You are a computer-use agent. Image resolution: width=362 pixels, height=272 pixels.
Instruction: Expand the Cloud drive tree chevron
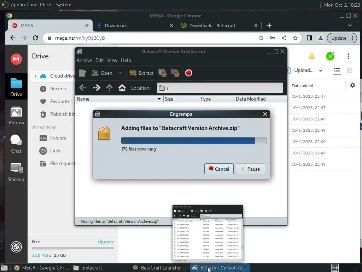[35, 76]
